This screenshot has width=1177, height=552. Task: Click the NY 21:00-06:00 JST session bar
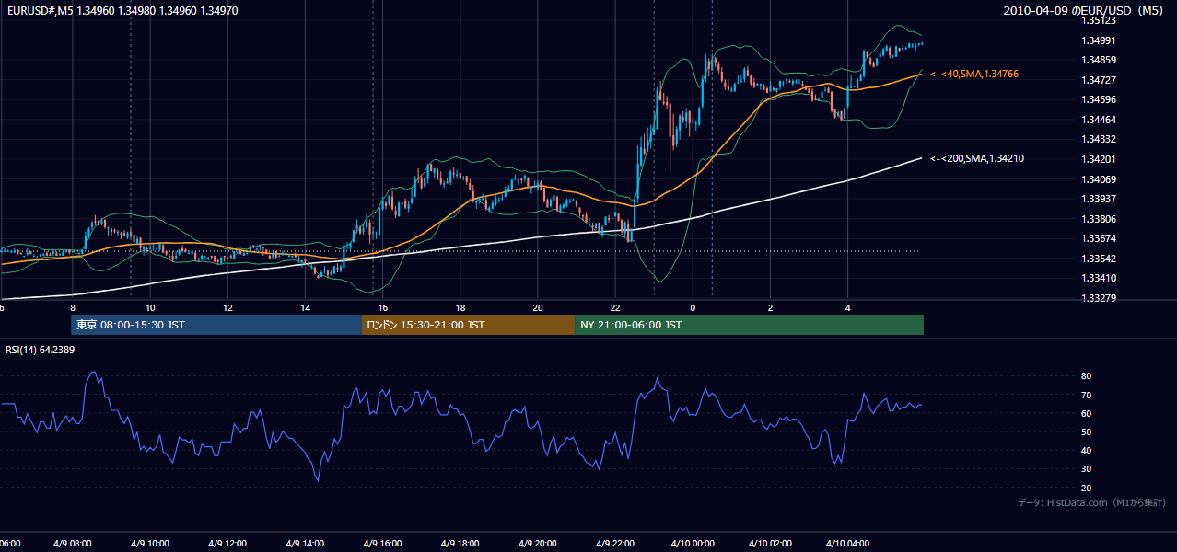[x=749, y=325]
